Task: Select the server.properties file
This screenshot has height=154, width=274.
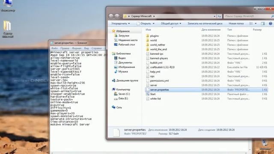Action: click(206, 89)
